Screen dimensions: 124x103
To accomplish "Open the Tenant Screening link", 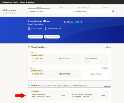I will coord(27,2).
